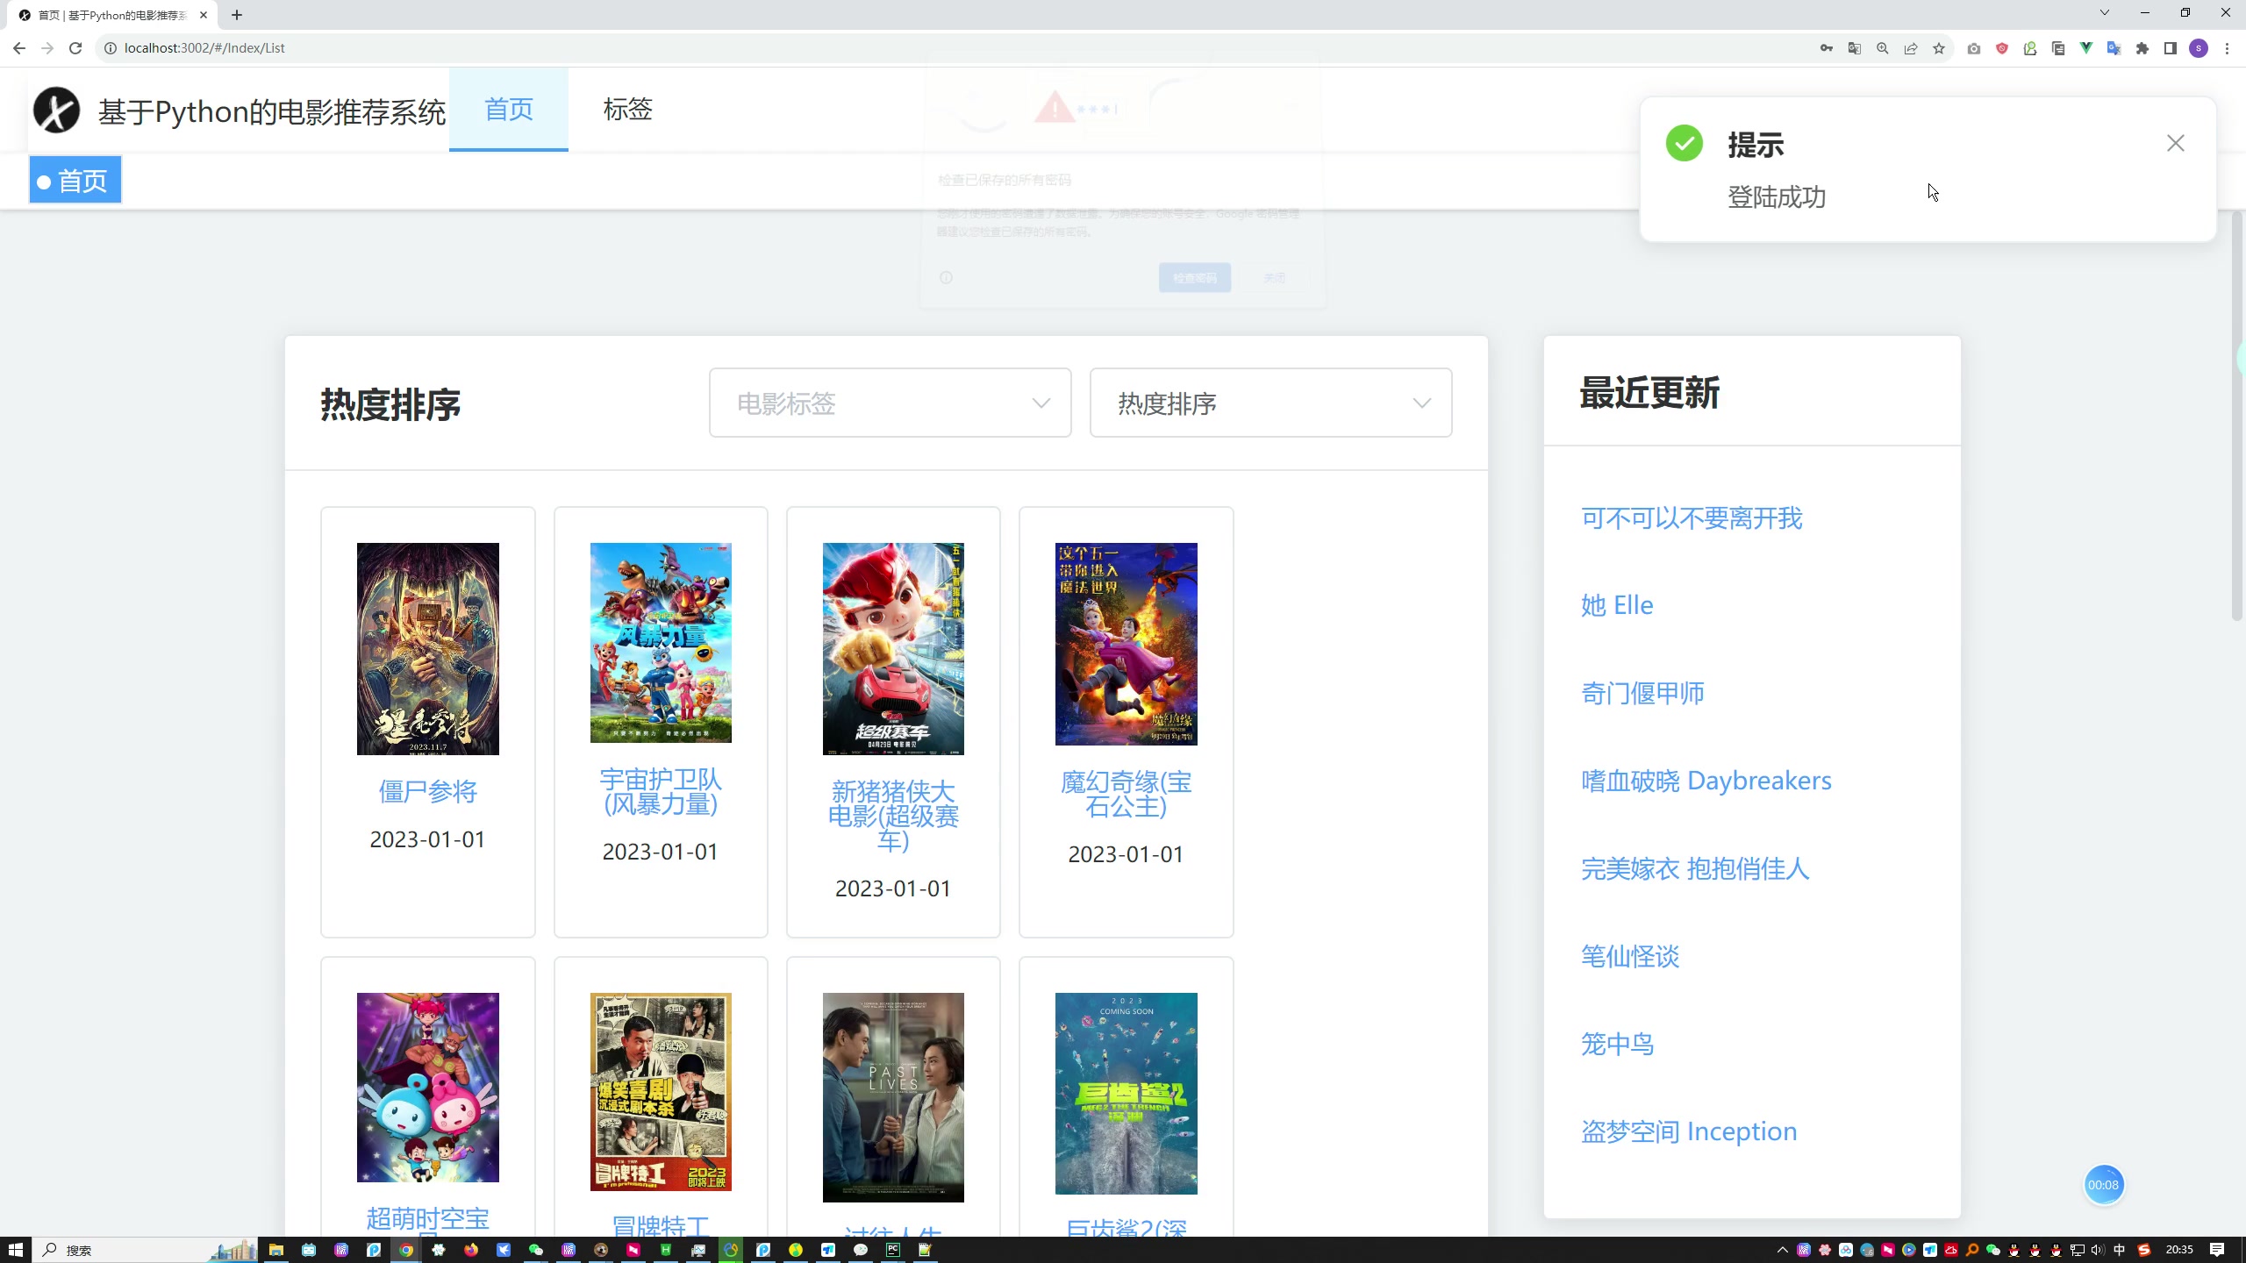The height and width of the screenshot is (1263, 2246).
Task: Click the blue 首页 breadcrumb tag
Action: [75, 180]
